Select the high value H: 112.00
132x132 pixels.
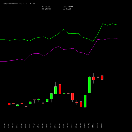point(68,7)
